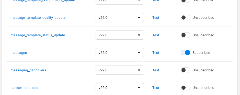Click Test for partner_solutions
The image size is (240, 95).
pos(156,88)
